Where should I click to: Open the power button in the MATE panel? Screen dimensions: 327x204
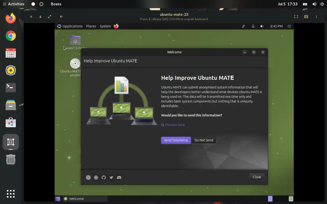tap(289, 26)
